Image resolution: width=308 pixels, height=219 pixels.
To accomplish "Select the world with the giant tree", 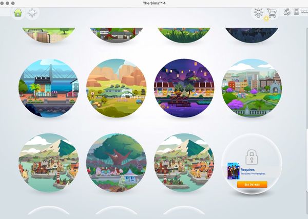I will tap(117, 163).
